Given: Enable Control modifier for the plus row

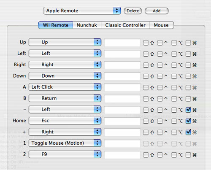Looking at the screenshot, I should (x=160, y=132).
